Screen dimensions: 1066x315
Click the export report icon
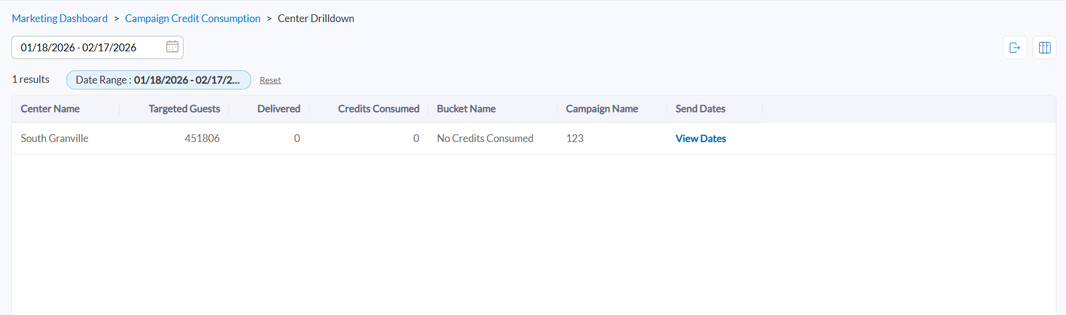pos(1015,48)
